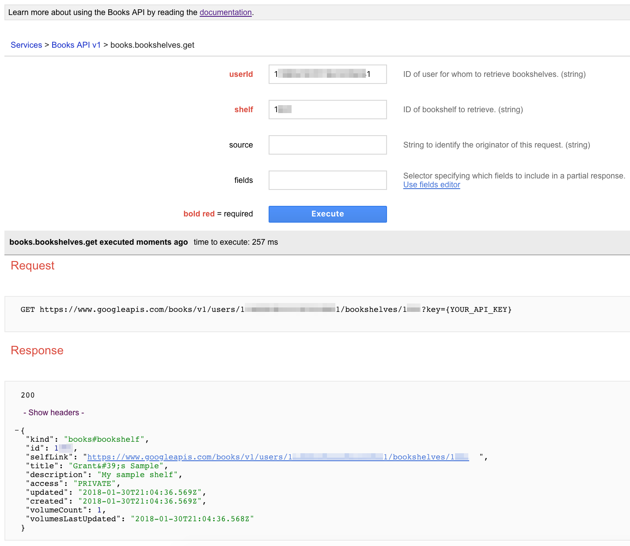Click the volumeCount value in response
Screen dimensions: 630x546
click(x=99, y=510)
